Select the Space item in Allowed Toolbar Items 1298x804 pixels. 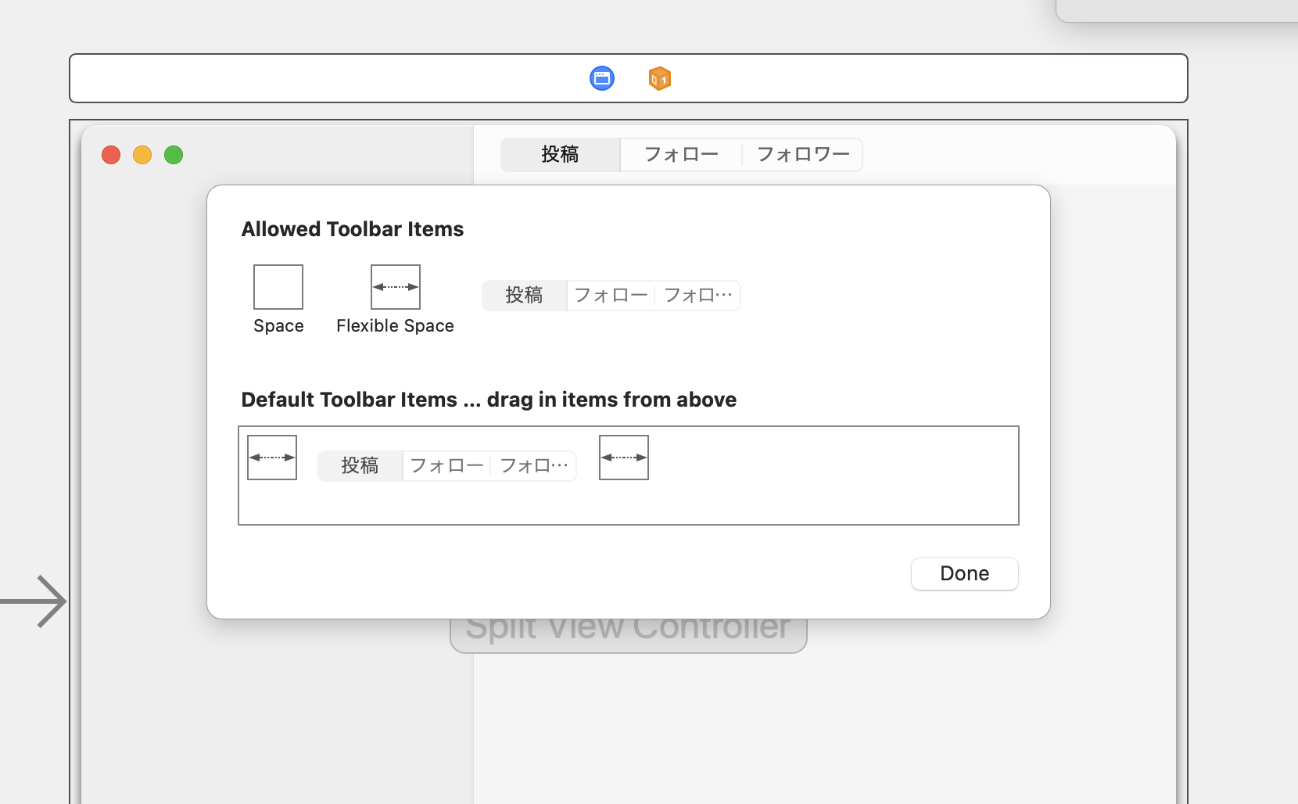click(x=278, y=287)
